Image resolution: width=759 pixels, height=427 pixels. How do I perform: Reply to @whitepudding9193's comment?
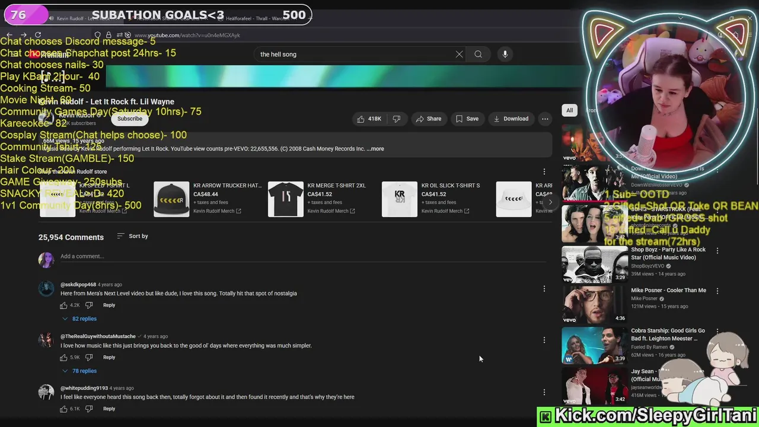(x=109, y=409)
